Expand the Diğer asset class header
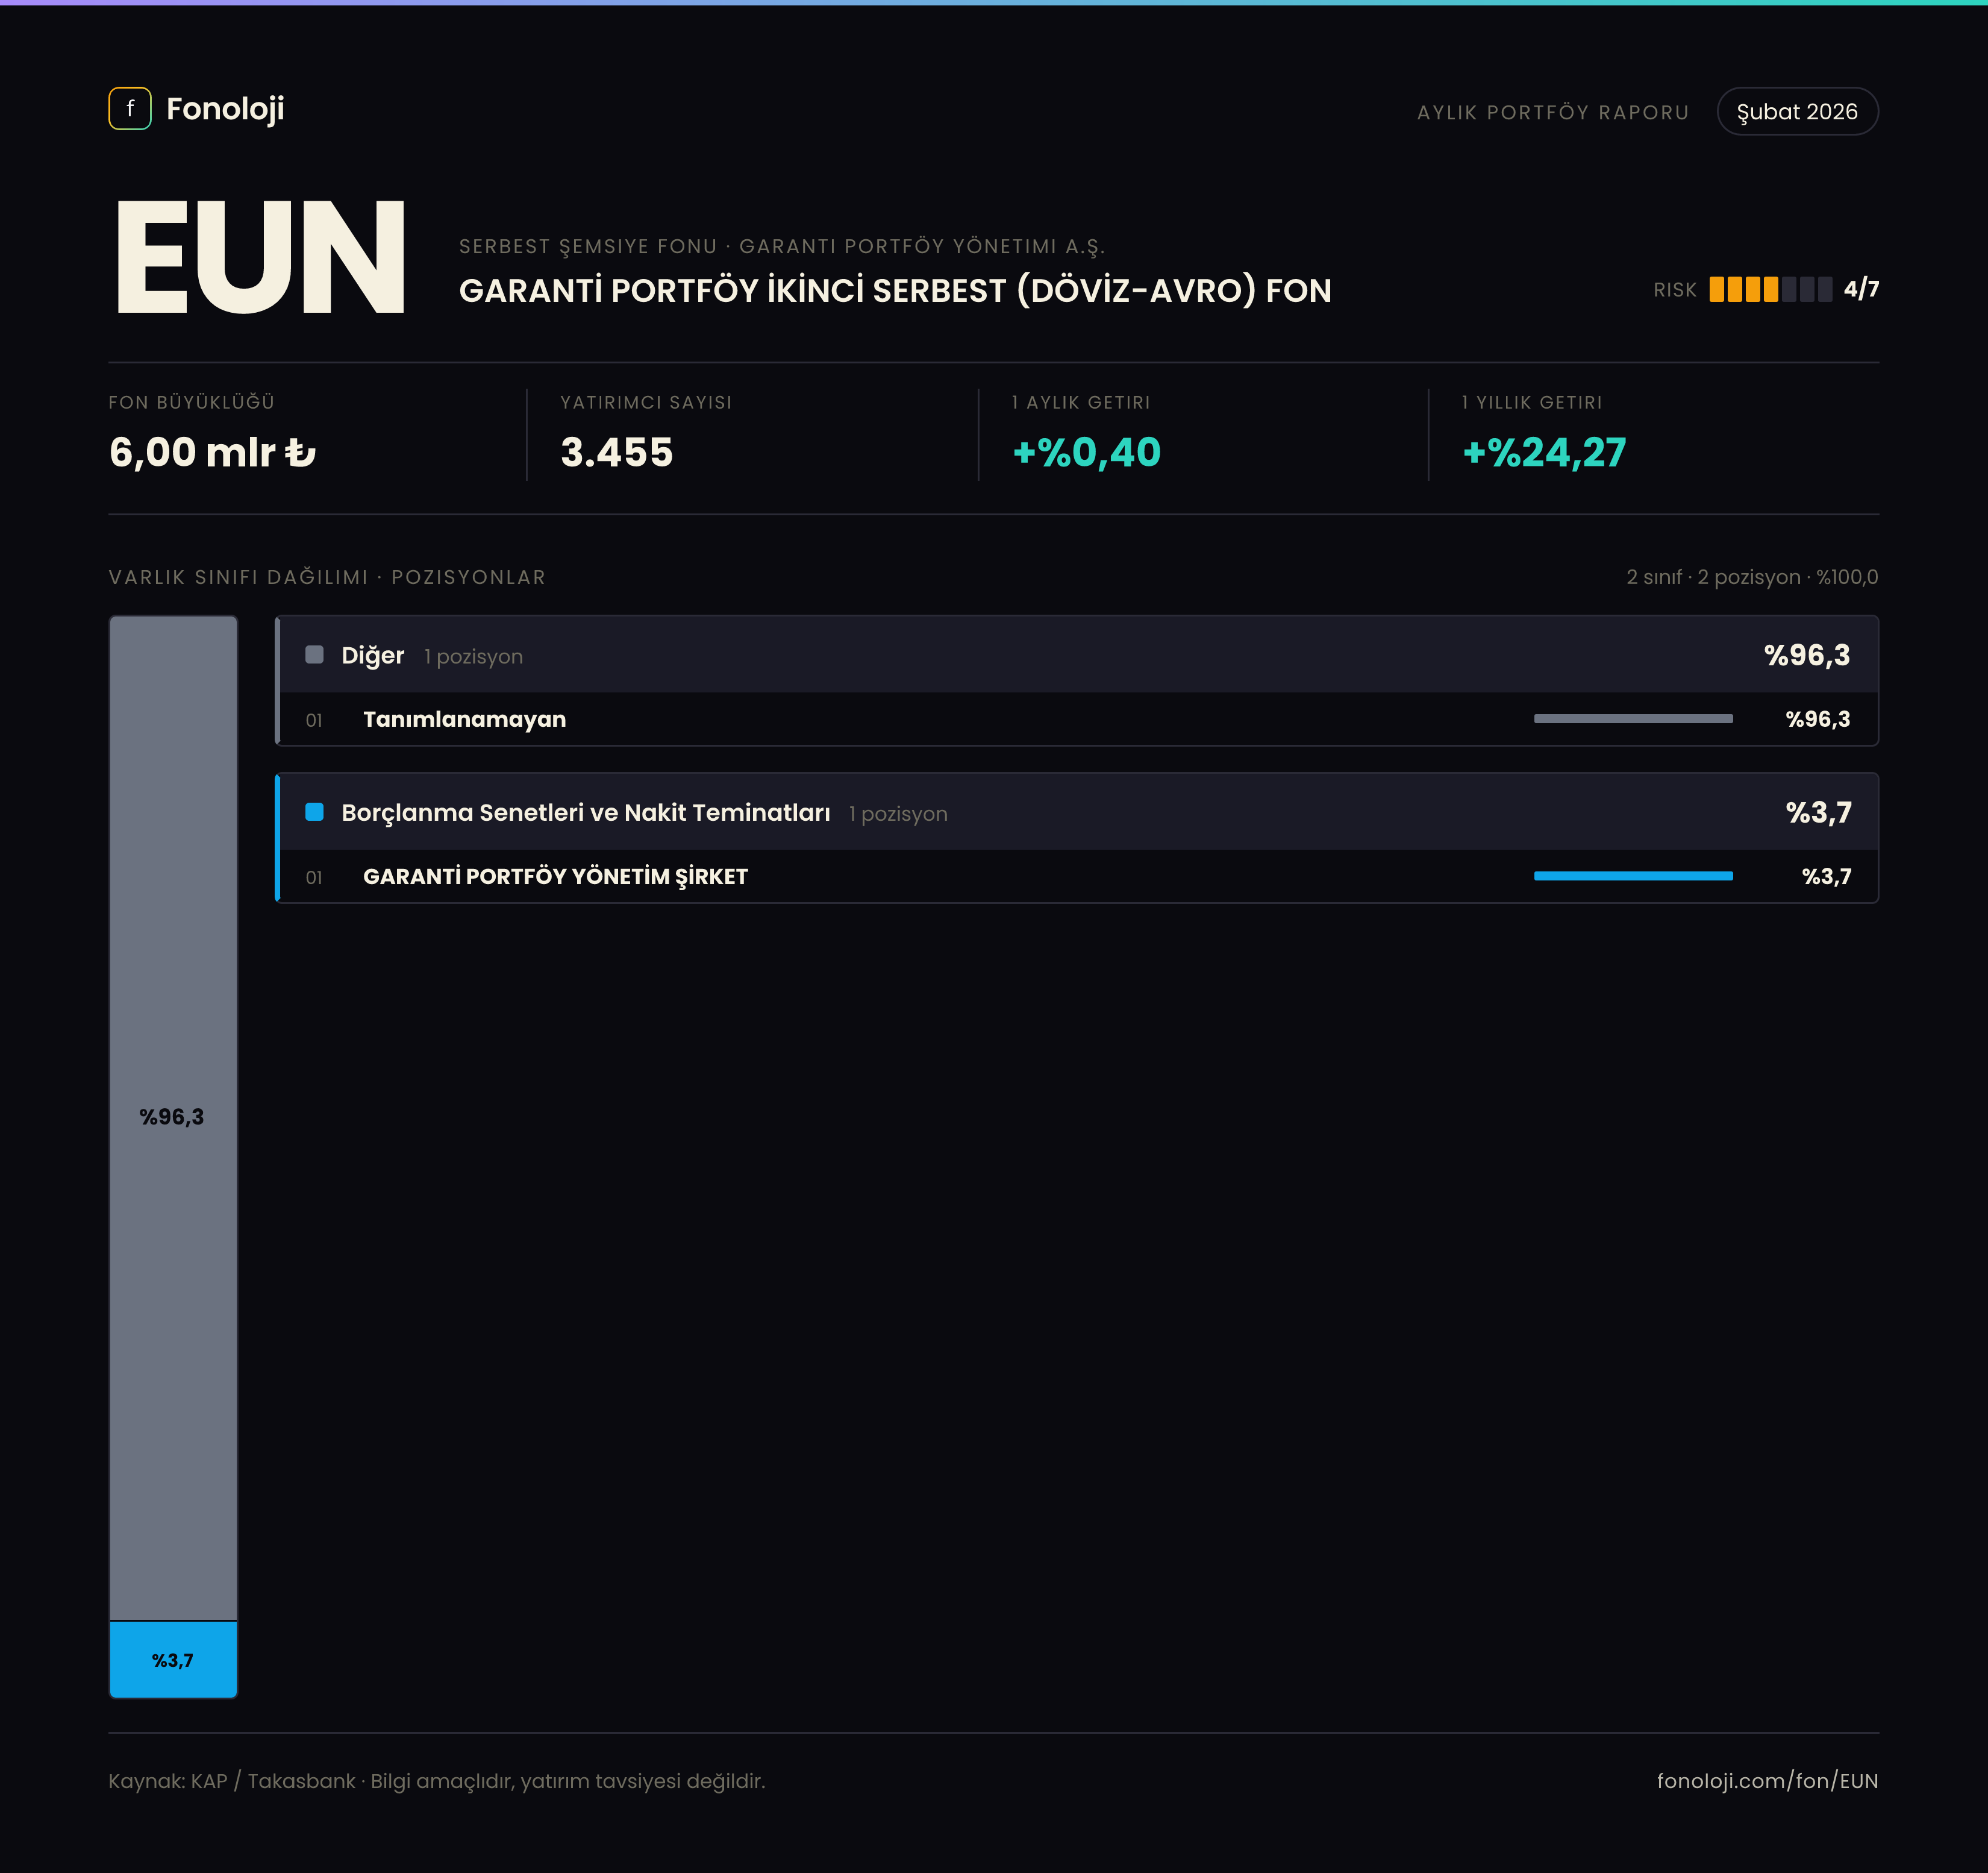 click(x=1078, y=654)
